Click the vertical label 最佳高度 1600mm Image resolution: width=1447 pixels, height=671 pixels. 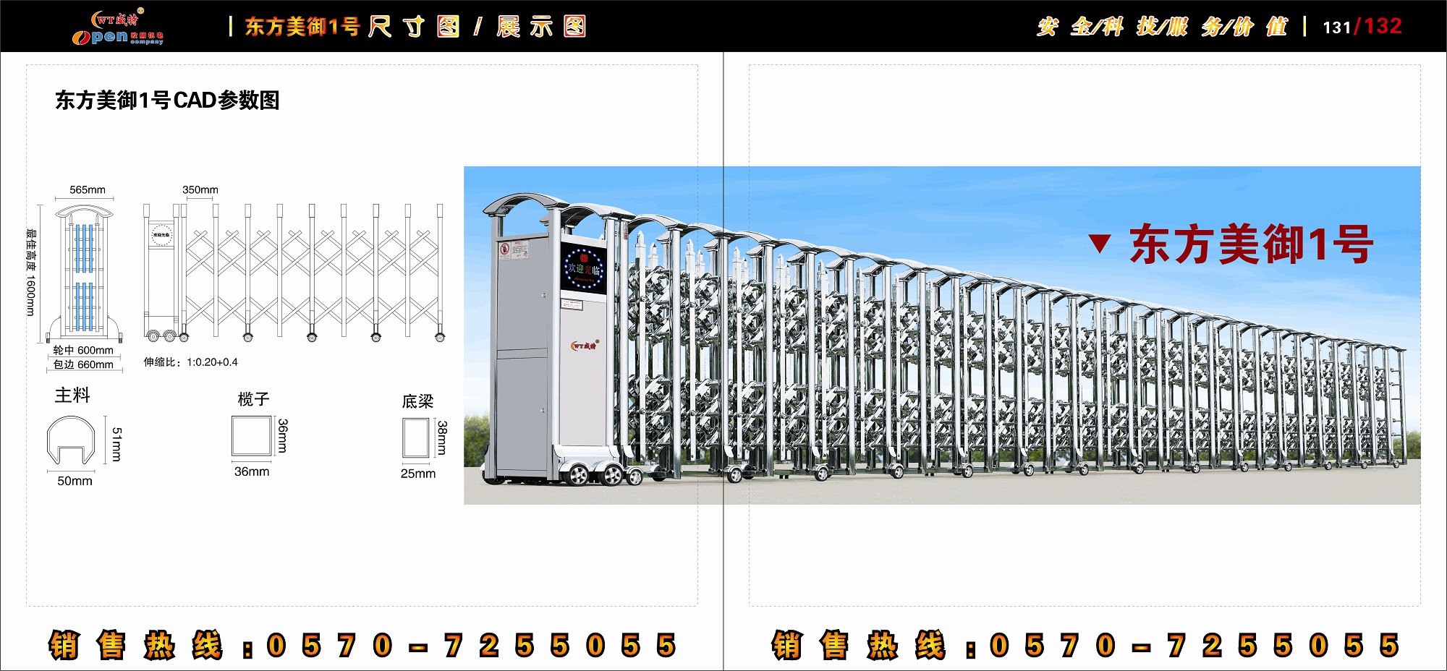click(30, 272)
